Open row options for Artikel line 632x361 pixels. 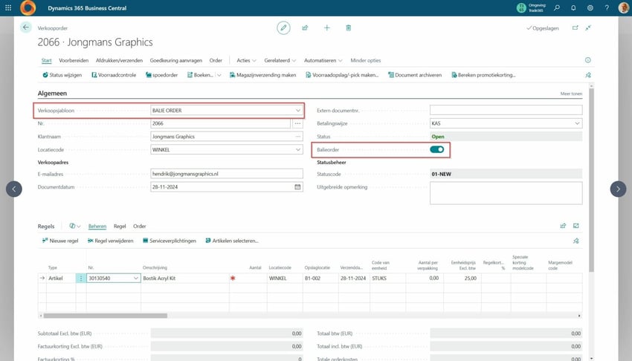click(x=80, y=278)
